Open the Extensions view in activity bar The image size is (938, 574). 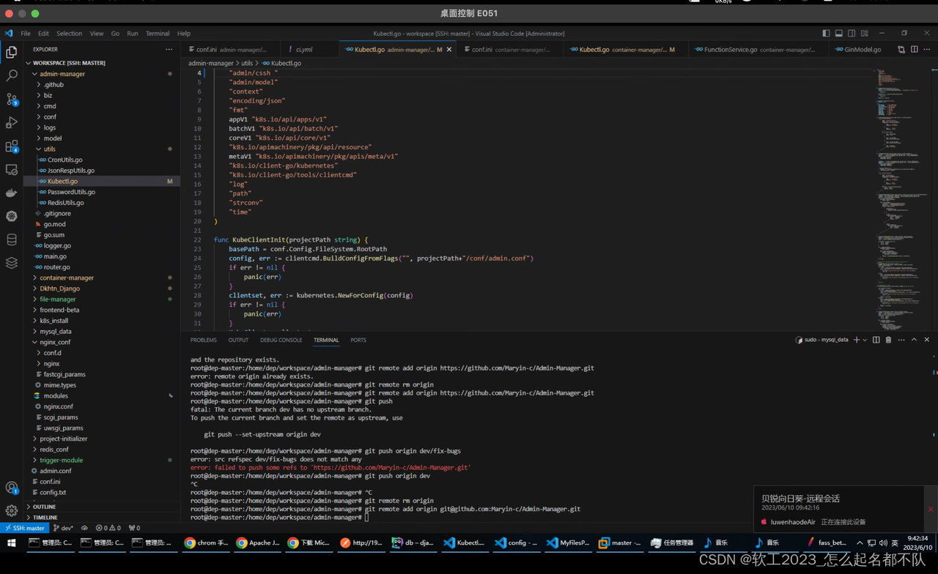click(11, 146)
